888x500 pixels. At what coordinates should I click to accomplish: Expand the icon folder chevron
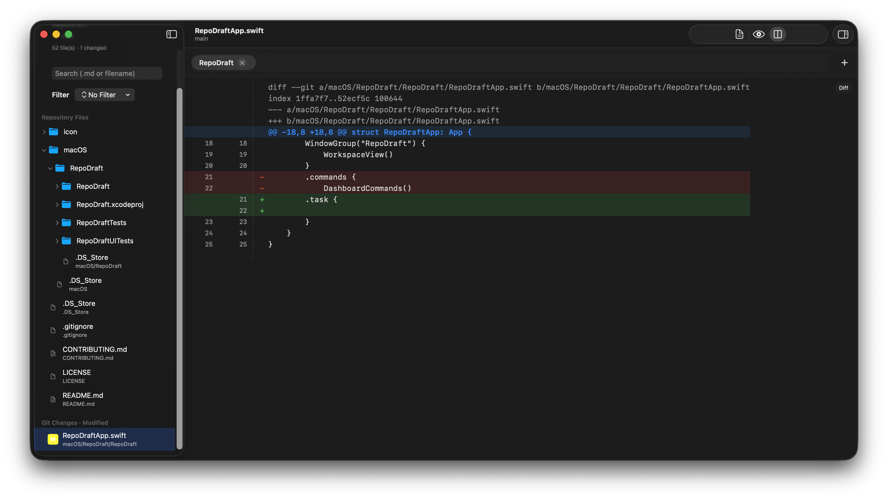[44, 132]
